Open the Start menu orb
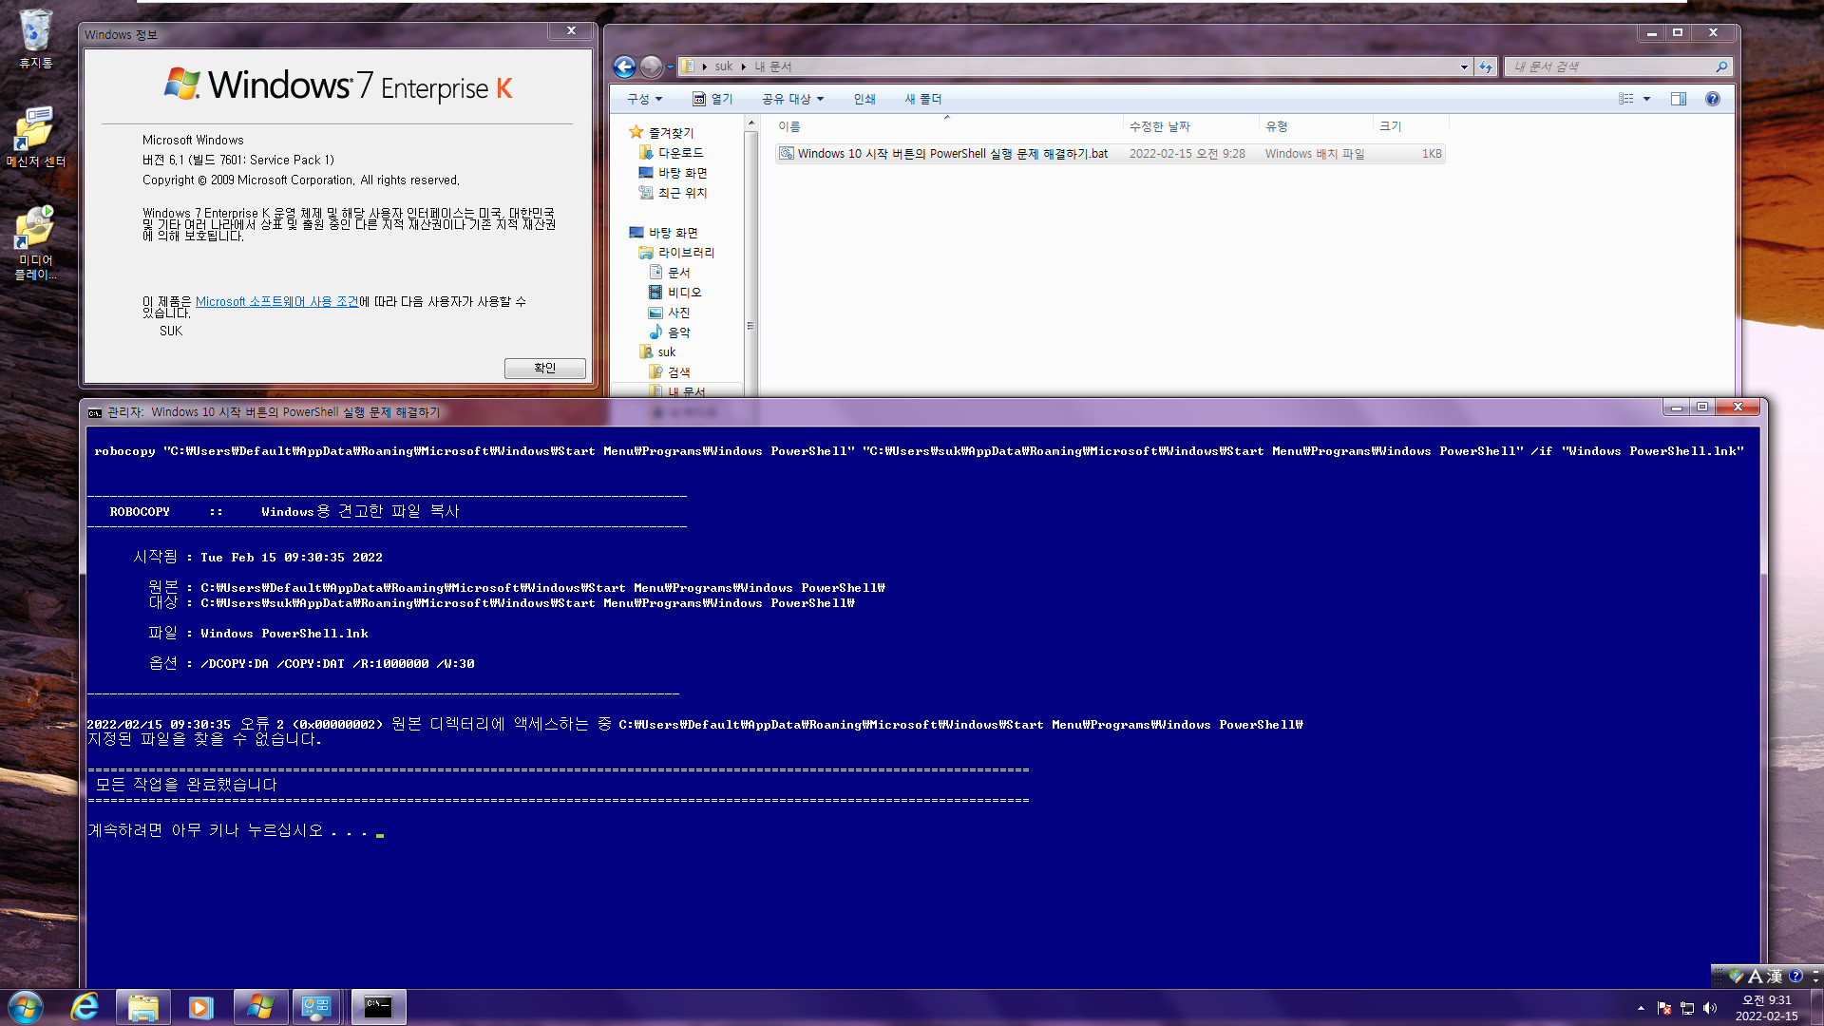 point(26,1007)
